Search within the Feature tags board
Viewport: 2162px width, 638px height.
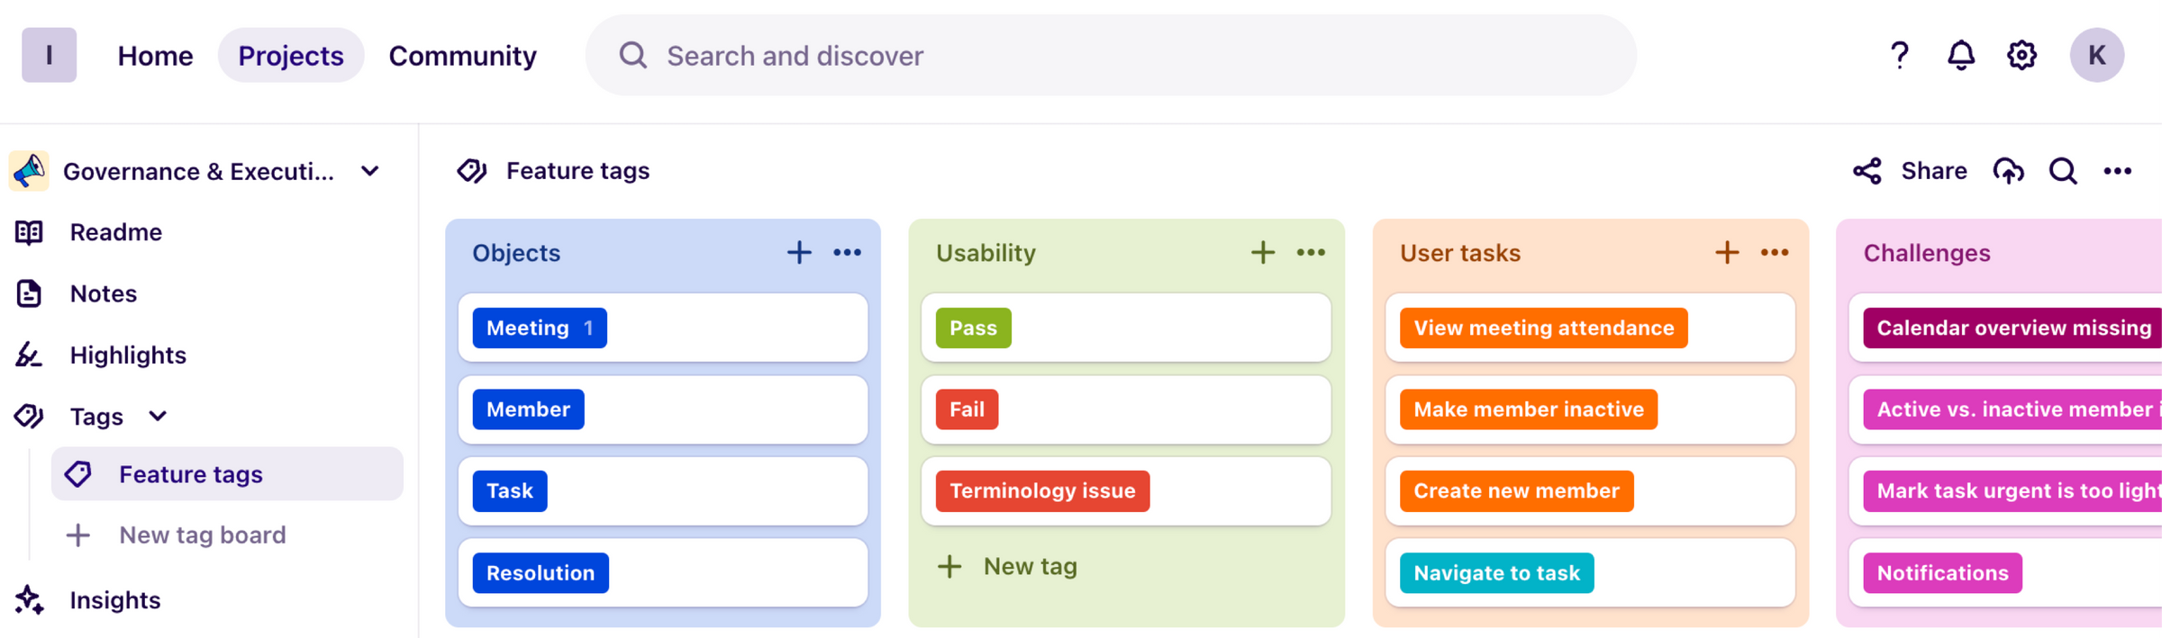click(x=2063, y=171)
